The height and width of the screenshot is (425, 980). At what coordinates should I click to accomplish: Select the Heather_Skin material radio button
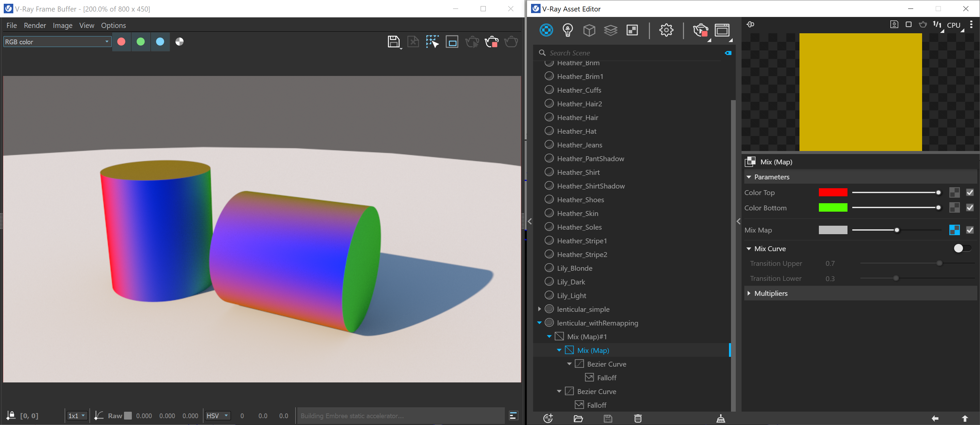(549, 213)
